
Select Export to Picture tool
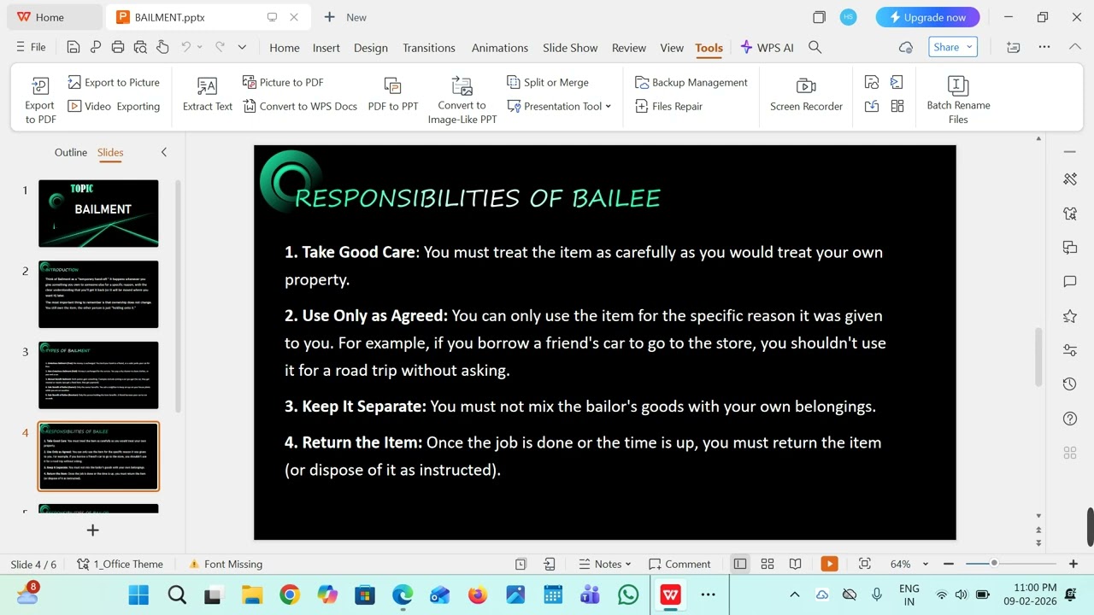point(114,82)
